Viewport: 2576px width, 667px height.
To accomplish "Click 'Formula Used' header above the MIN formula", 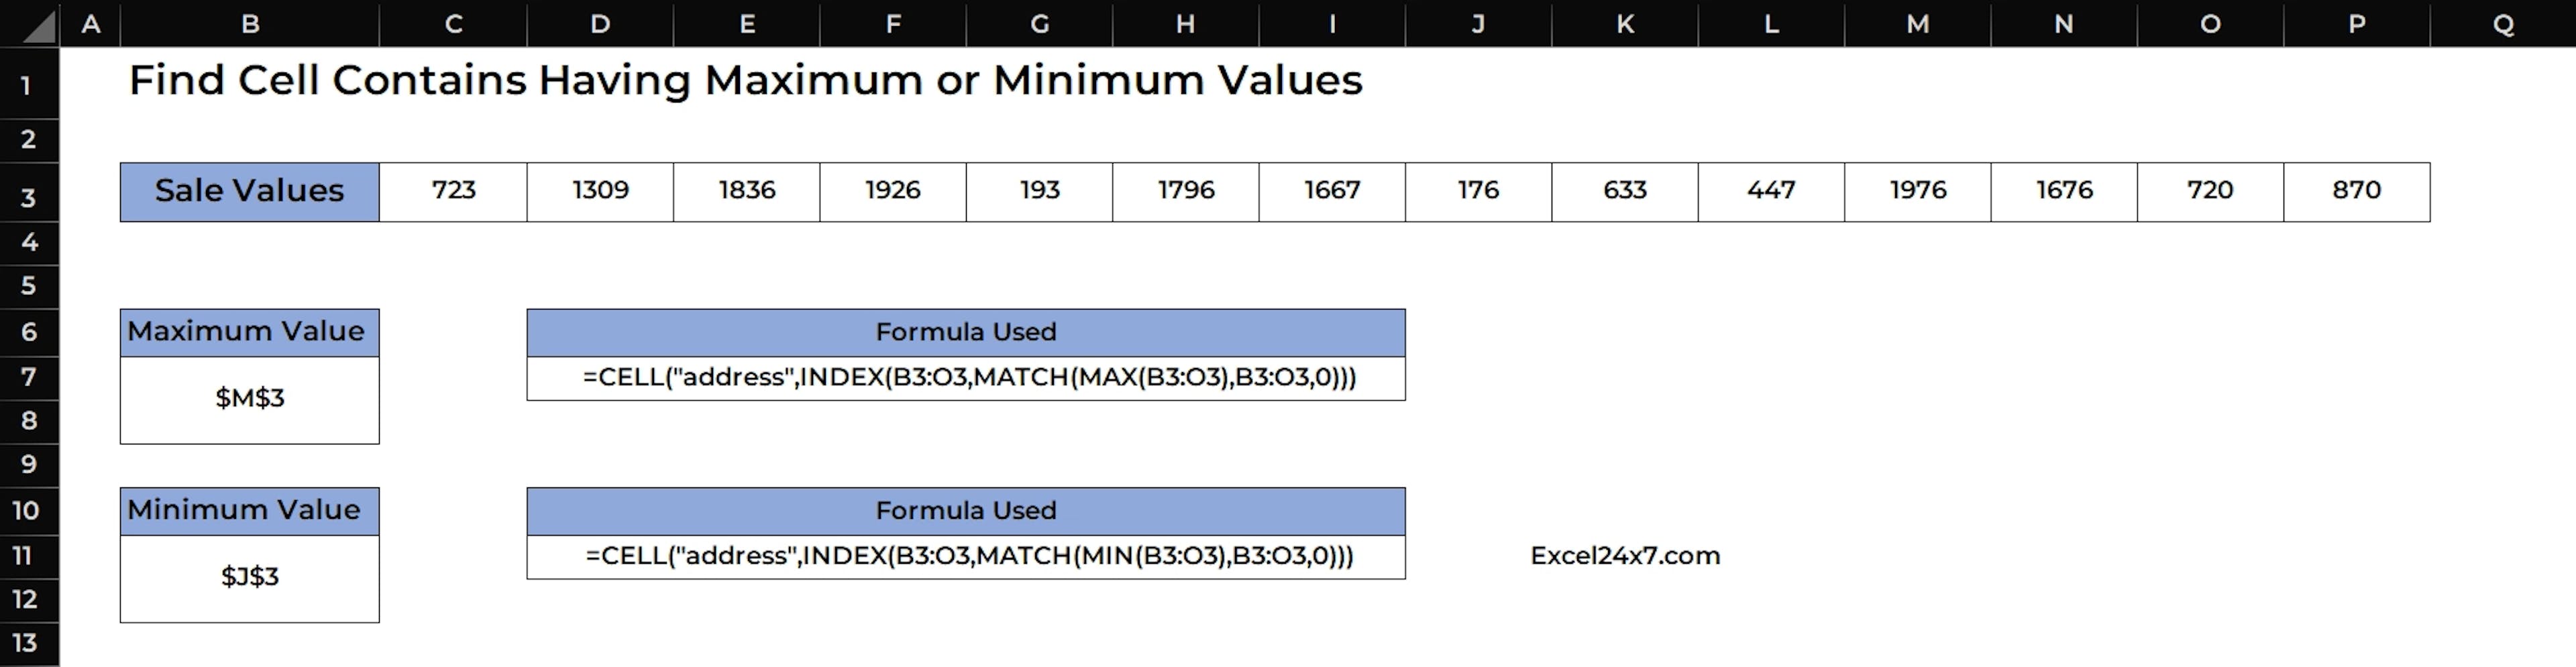I will 966,512.
